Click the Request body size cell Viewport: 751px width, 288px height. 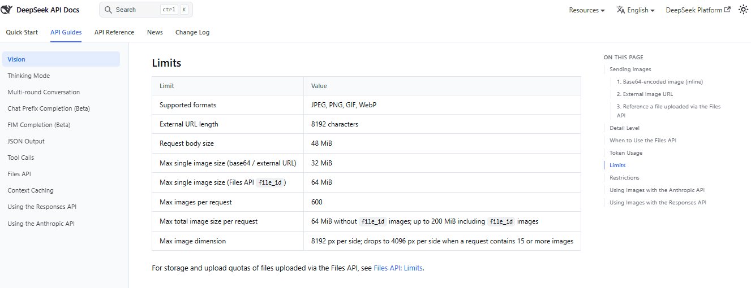(228, 143)
